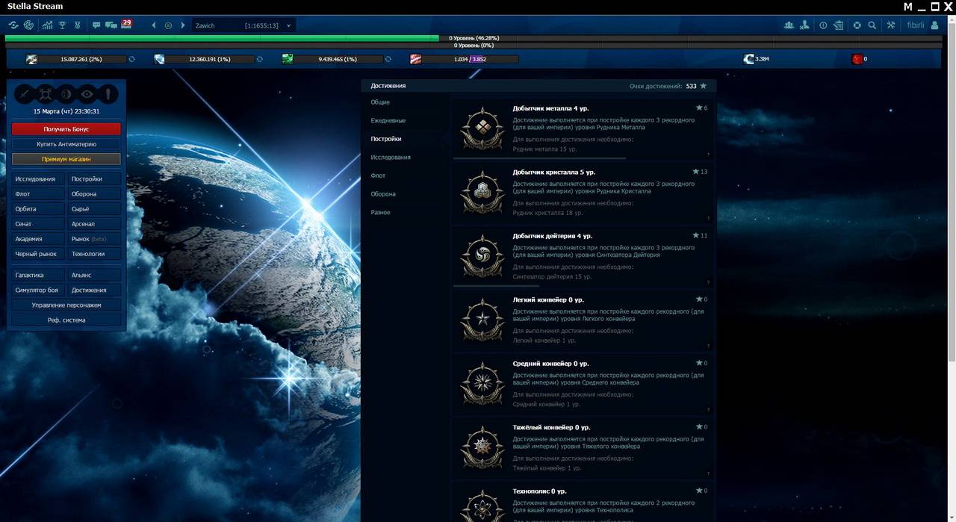Select the Исследования achievements tab
Screen dimensions: 956x522
tap(391, 158)
